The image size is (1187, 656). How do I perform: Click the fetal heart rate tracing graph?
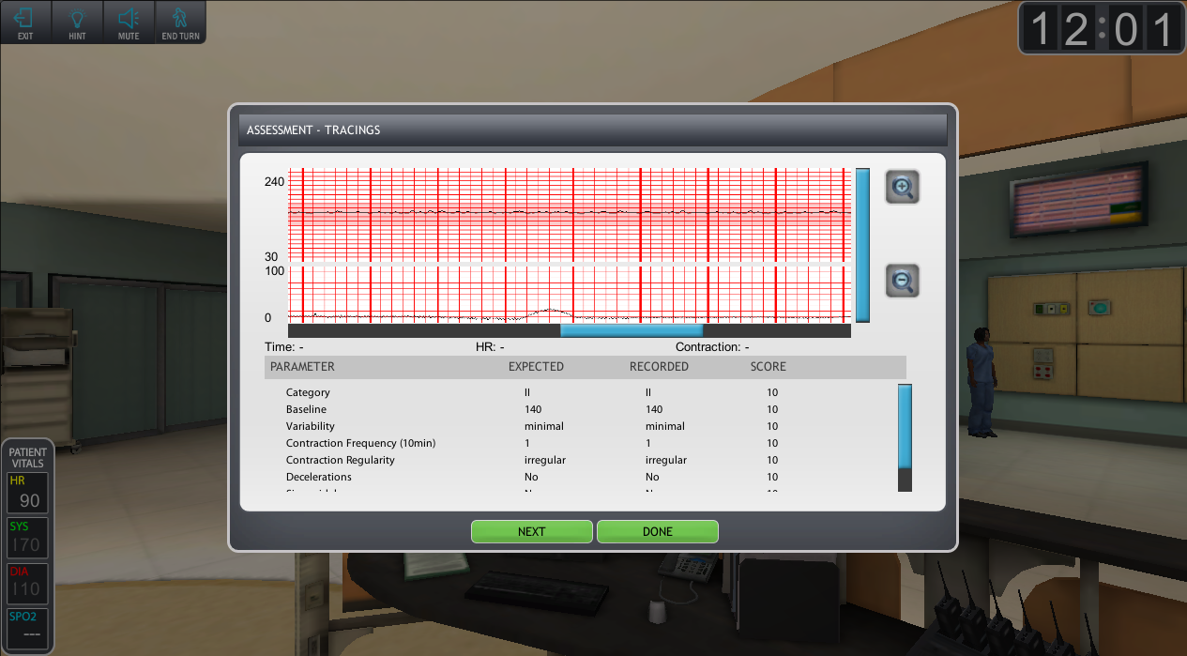[x=569, y=214]
